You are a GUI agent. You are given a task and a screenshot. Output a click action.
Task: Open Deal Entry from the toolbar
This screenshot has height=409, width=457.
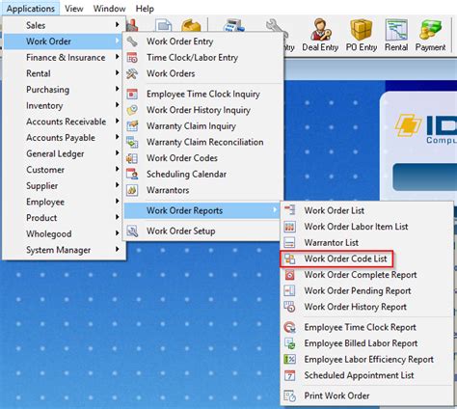320,35
